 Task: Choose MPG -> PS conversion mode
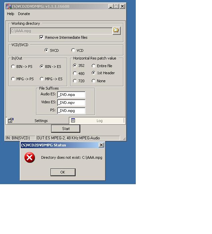[x=13, y=79]
